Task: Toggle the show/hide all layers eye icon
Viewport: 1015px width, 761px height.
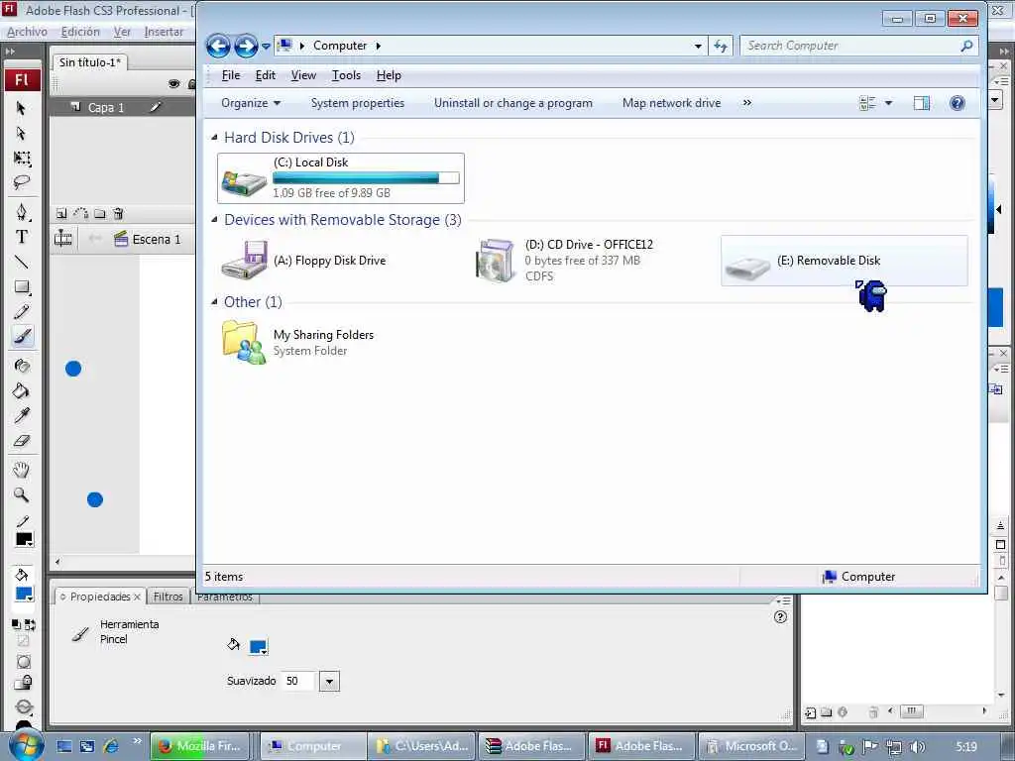Action: tap(173, 83)
